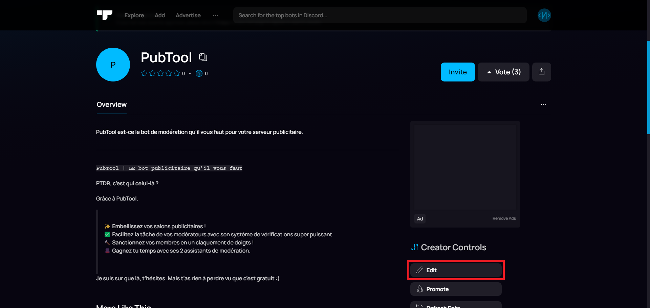The width and height of the screenshot is (650, 308).
Task: Click Edit in Creator Controls
Action: pos(456,270)
